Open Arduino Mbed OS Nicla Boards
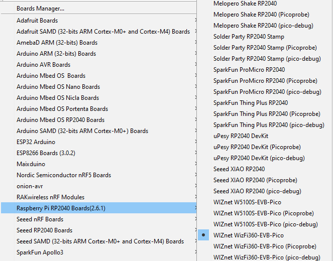334x261 pixels. click(98, 98)
